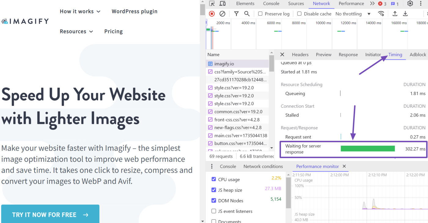This screenshot has height=223, width=428.
Task: Open the Response tab
Action: click(348, 54)
